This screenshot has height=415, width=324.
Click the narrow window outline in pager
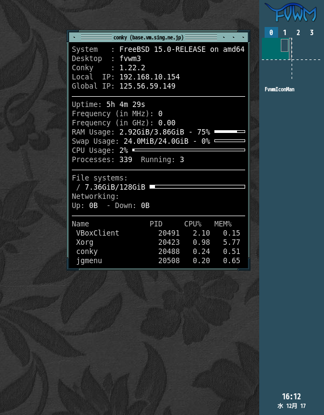point(291,49)
